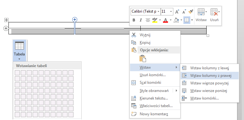
Task: Click the insert columns right icon
Action: [184, 76]
